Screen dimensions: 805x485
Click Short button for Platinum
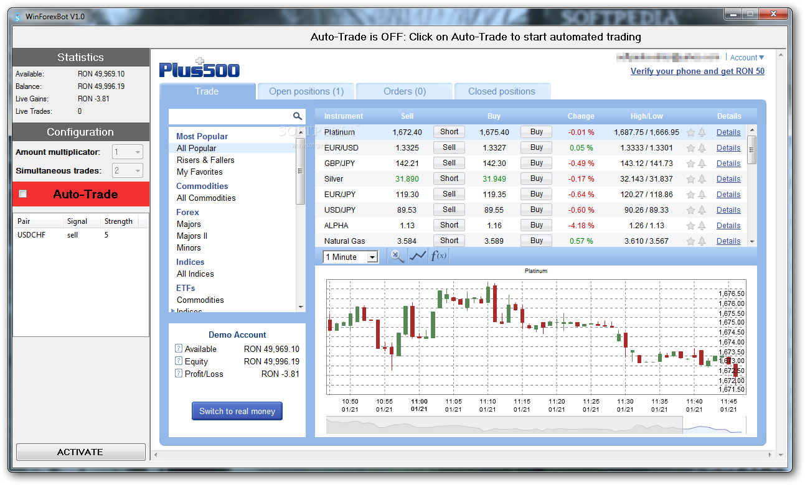(450, 132)
